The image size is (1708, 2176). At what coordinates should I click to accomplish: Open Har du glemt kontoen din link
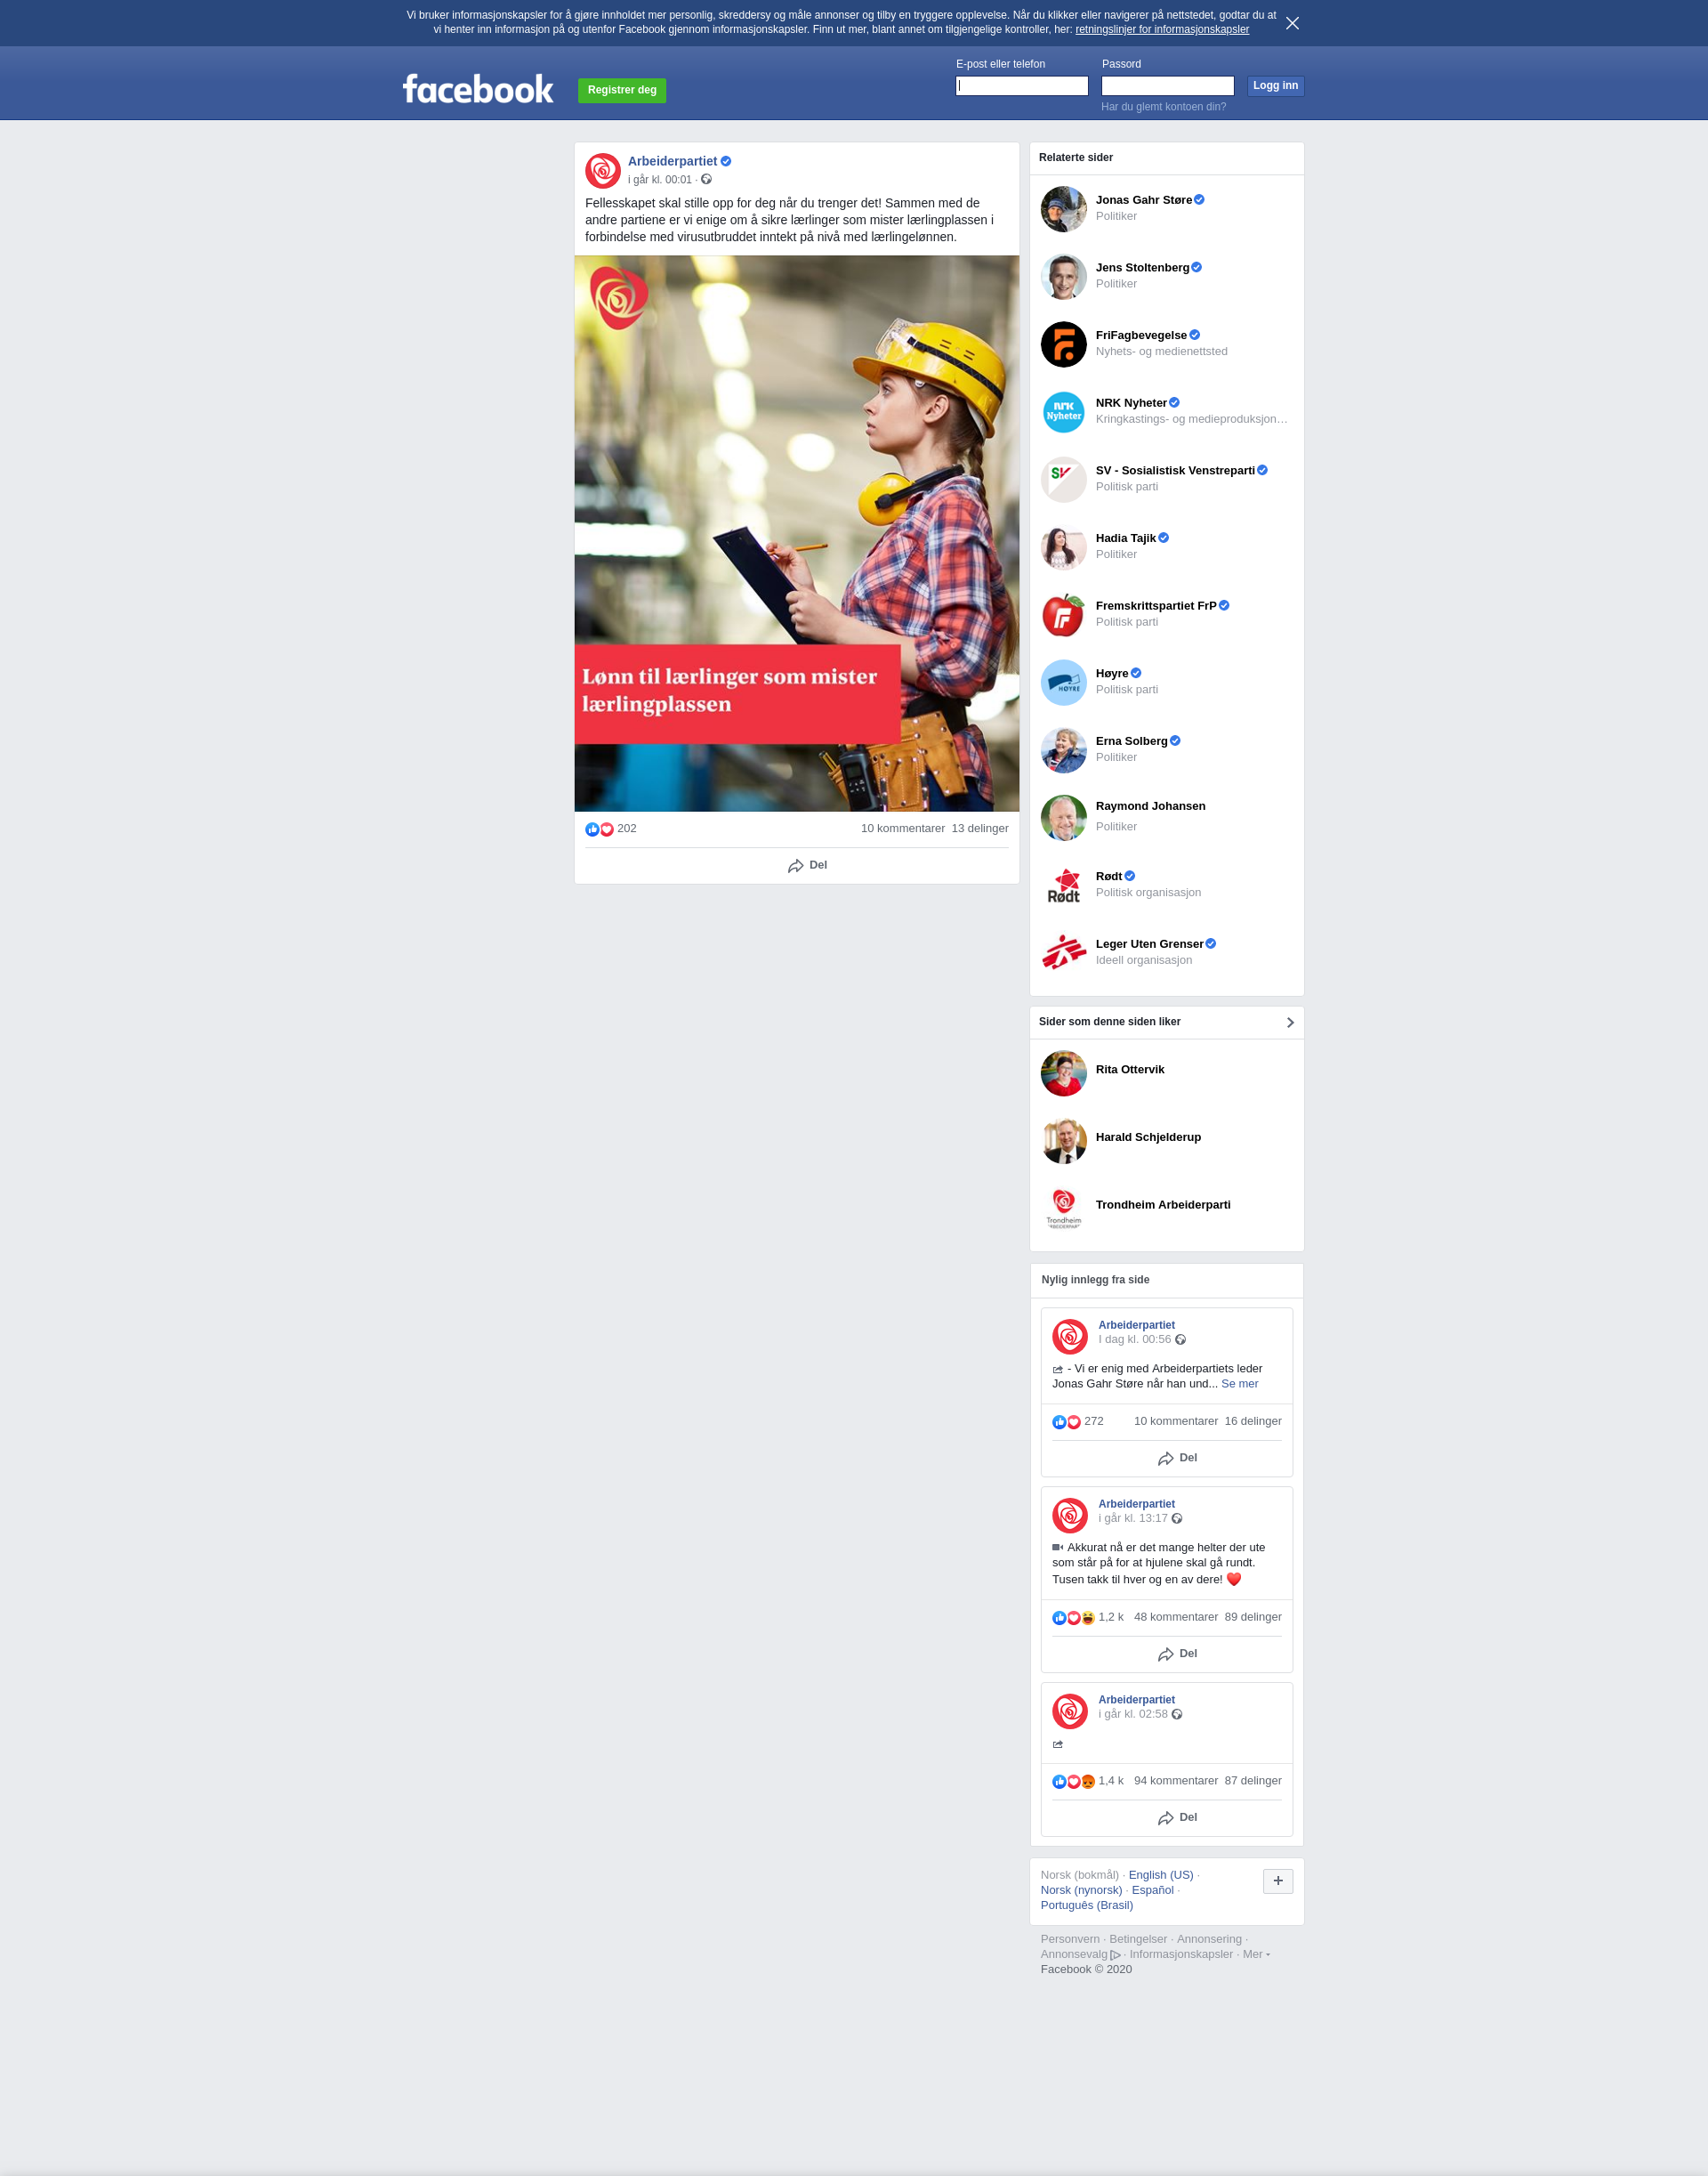[x=1163, y=107]
